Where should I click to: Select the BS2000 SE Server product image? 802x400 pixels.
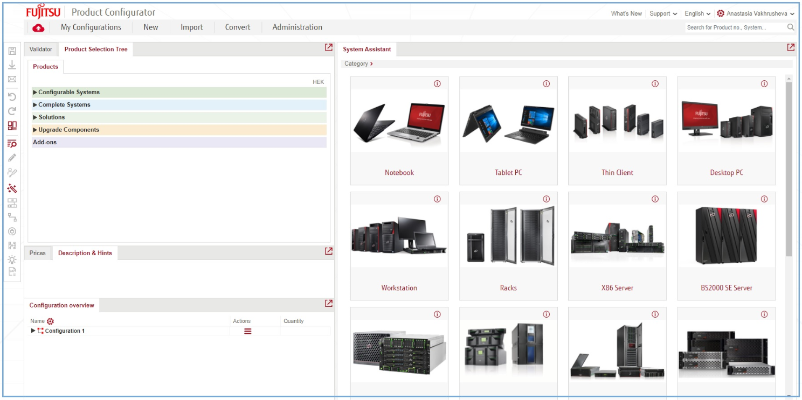point(727,235)
